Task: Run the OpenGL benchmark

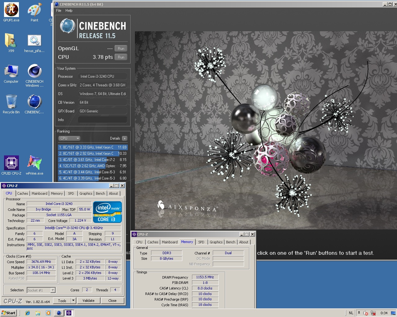Action: pos(121,49)
